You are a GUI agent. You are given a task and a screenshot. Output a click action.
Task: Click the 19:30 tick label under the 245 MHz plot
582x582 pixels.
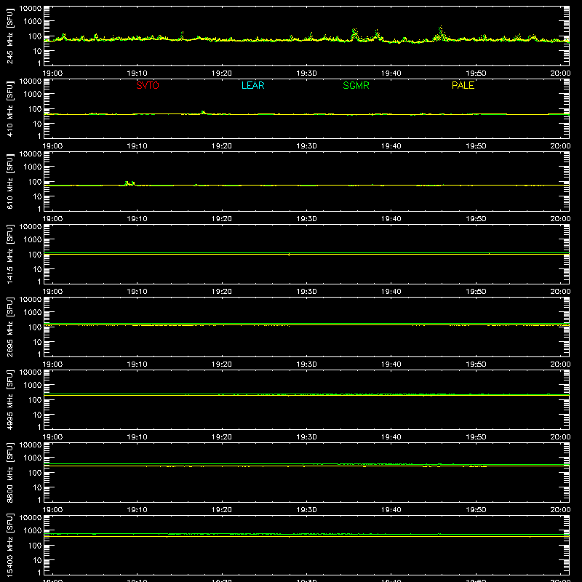point(306,73)
